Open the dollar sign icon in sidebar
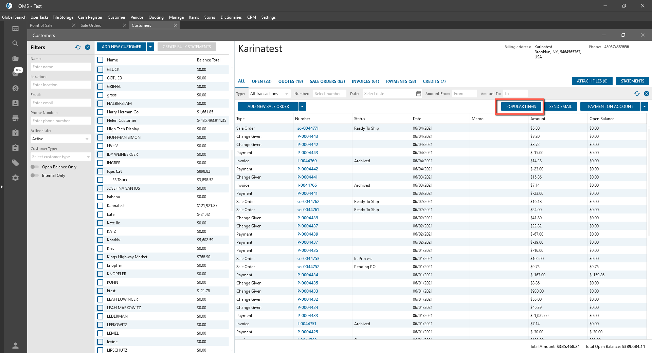Screen dimensions: 652x353 point(15,88)
